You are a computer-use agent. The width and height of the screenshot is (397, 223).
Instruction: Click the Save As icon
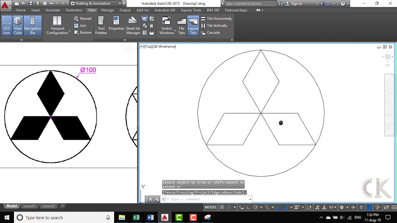(x=38, y=3)
